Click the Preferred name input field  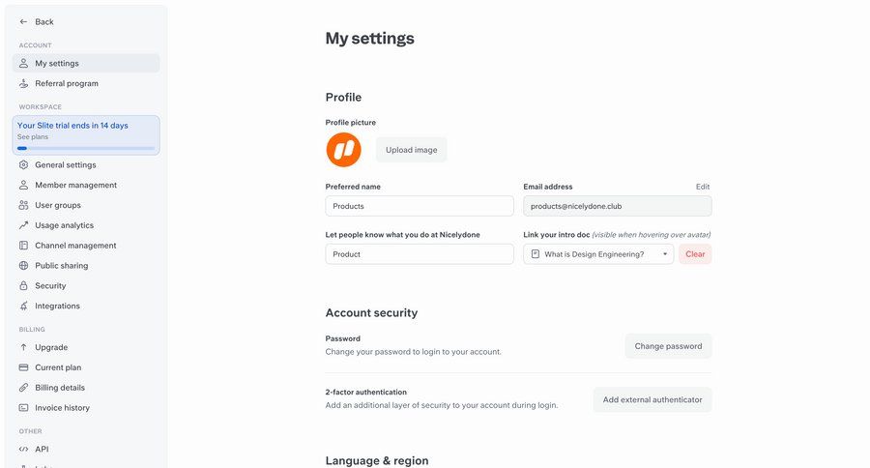pyautogui.click(x=420, y=206)
